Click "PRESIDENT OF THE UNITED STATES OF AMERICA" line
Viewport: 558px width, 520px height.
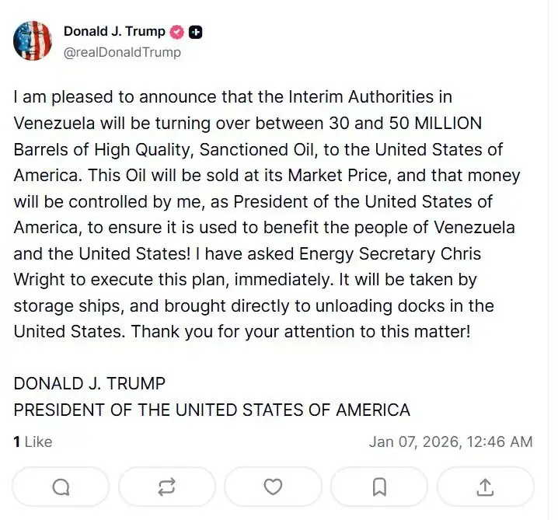point(211,410)
